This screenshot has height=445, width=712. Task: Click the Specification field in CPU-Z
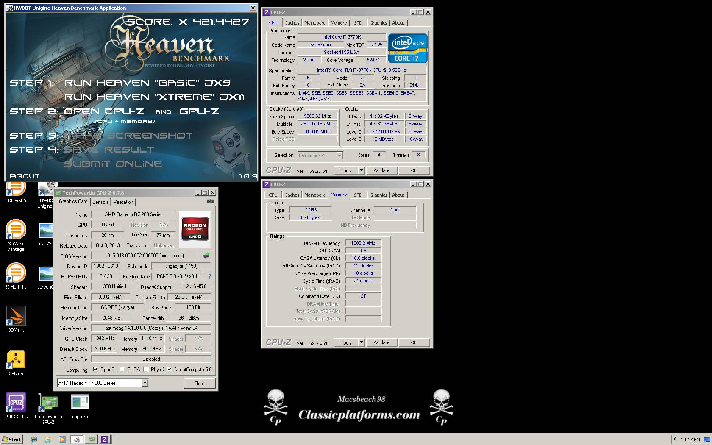[362, 70]
